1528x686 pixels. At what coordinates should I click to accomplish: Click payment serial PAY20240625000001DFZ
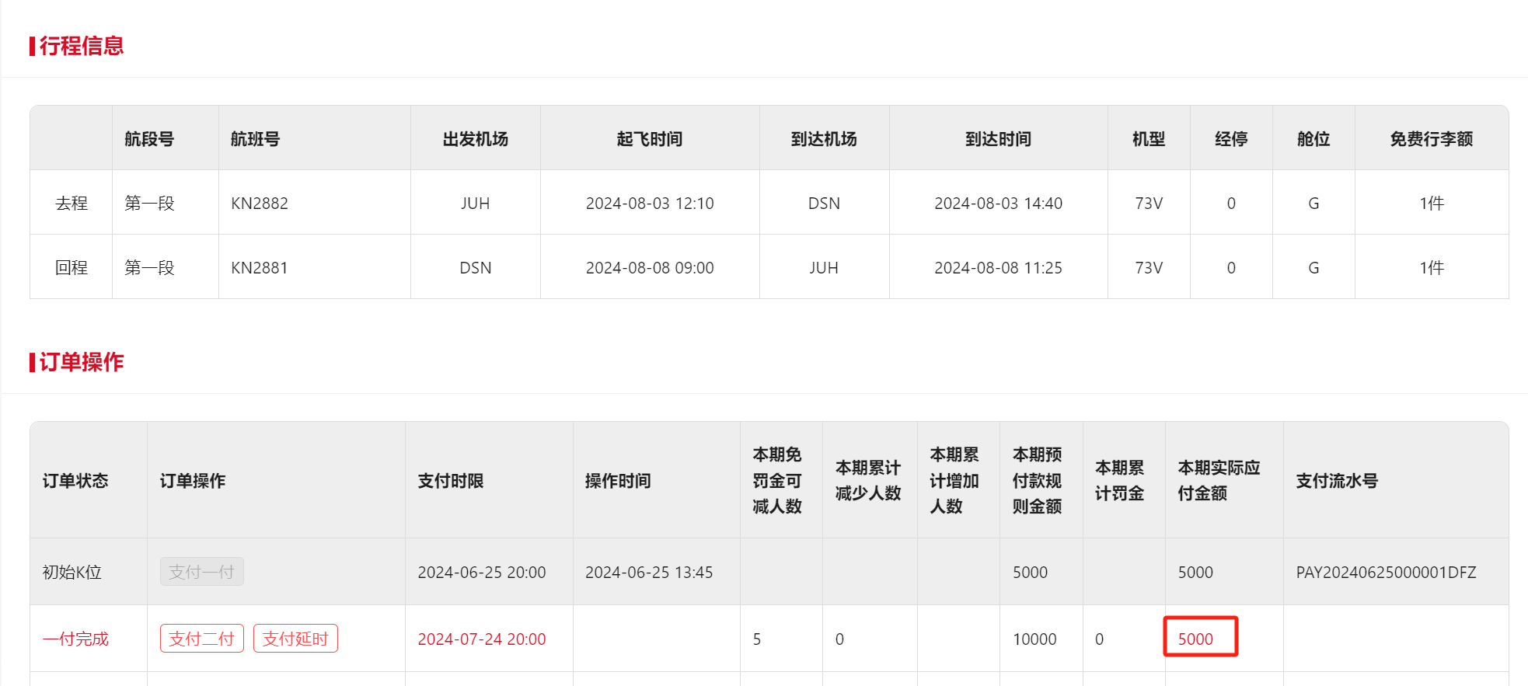click(x=1386, y=573)
